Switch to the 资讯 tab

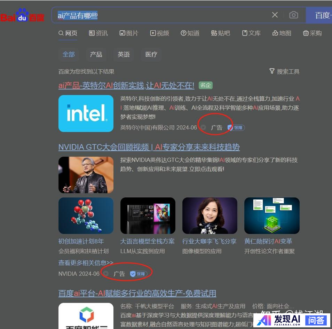pyautogui.click(x=98, y=33)
